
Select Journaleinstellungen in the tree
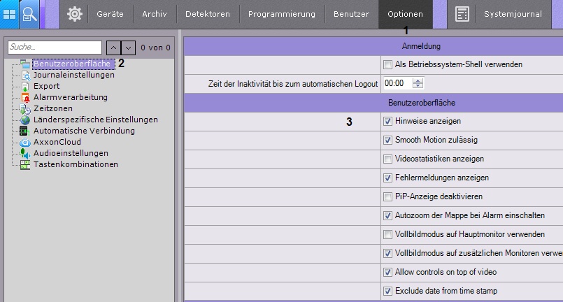73,75
